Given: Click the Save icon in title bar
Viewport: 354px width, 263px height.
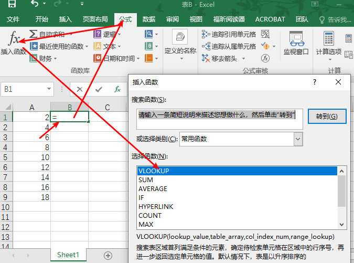Looking at the screenshot, I should [12, 4].
